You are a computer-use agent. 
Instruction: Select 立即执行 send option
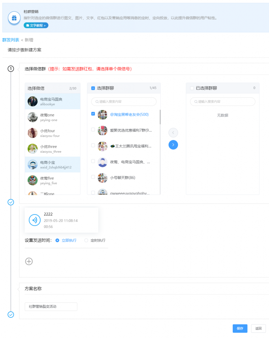(66, 240)
